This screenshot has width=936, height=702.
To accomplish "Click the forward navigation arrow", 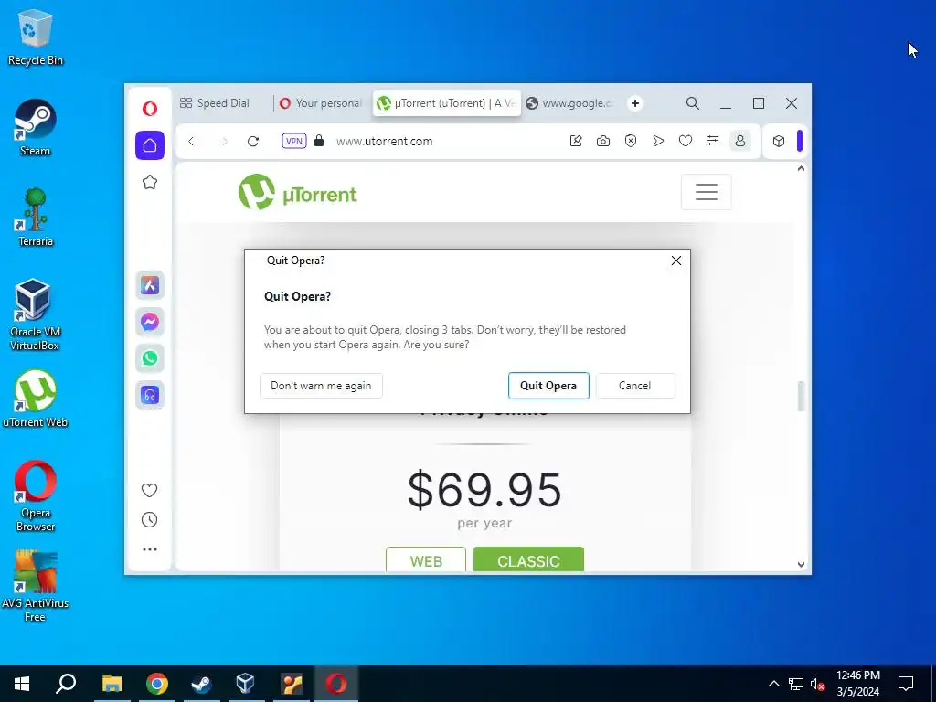I will click(225, 142).
